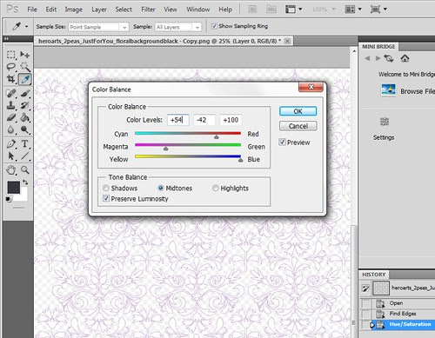The image size is (435, 338).
Task: Click the foreground color swatch
Action: click(x=13, y=188)
